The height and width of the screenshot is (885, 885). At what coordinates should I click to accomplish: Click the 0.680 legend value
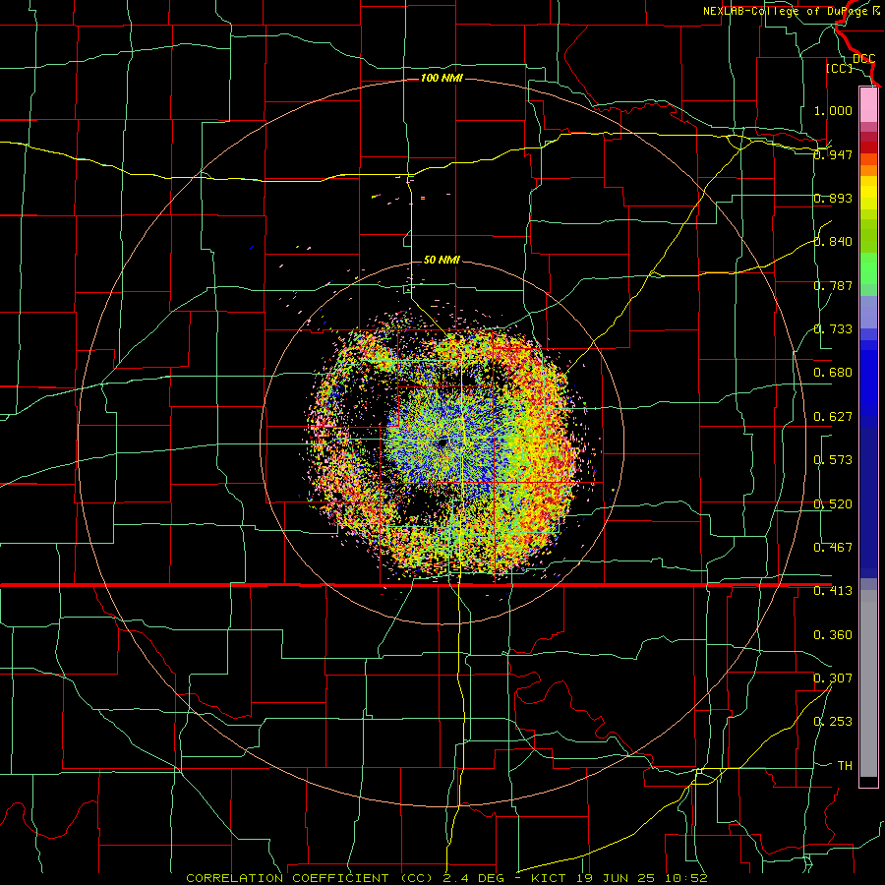click(x=833, y=373)
